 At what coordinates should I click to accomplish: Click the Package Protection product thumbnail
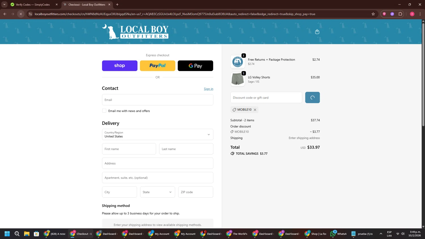(237, 61)
